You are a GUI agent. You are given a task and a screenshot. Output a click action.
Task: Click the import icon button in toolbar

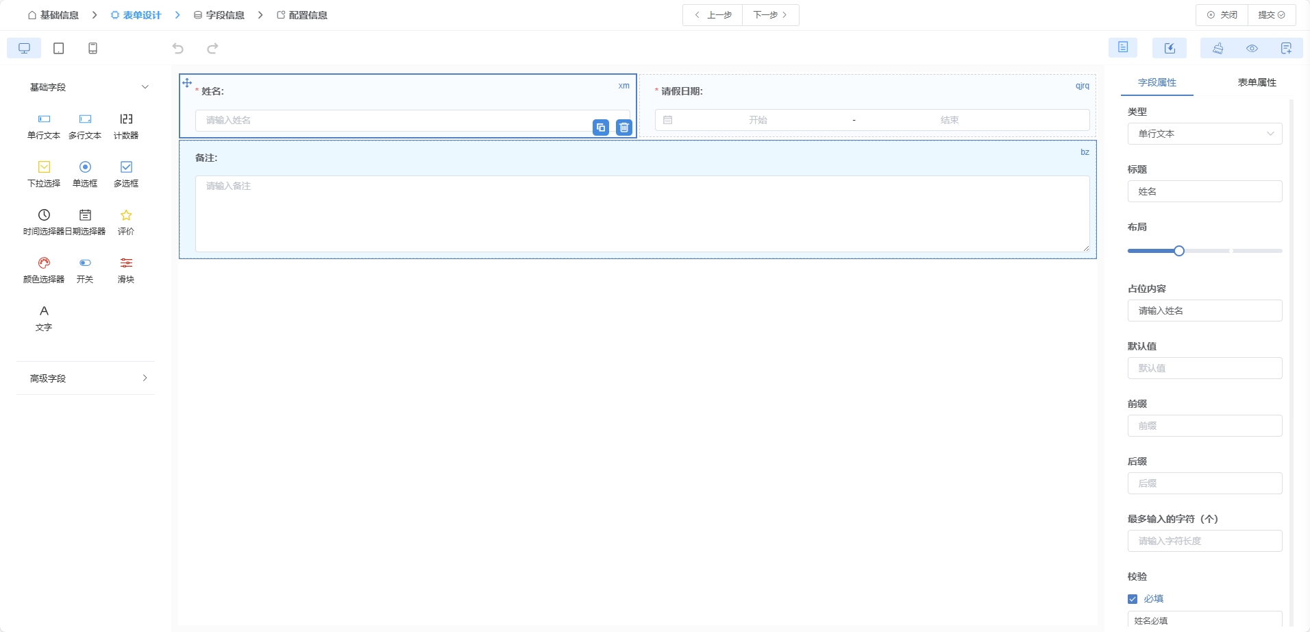(x=1170, y=48)
